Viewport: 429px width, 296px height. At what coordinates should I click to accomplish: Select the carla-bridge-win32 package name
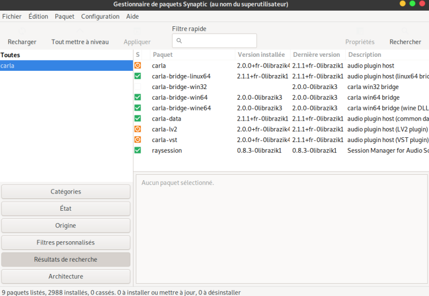tap(179, 87)
